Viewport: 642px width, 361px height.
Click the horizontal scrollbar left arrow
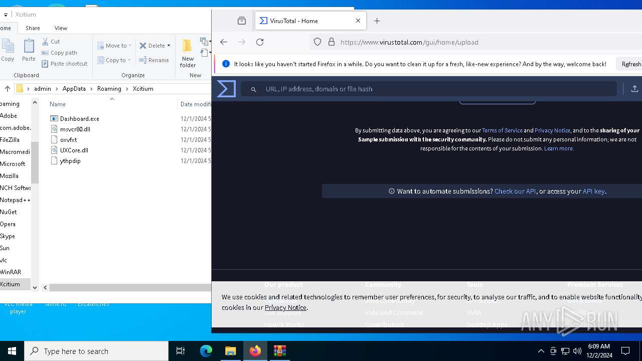click(45, 287)
